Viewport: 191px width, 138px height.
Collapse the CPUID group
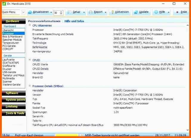(29, 60)
